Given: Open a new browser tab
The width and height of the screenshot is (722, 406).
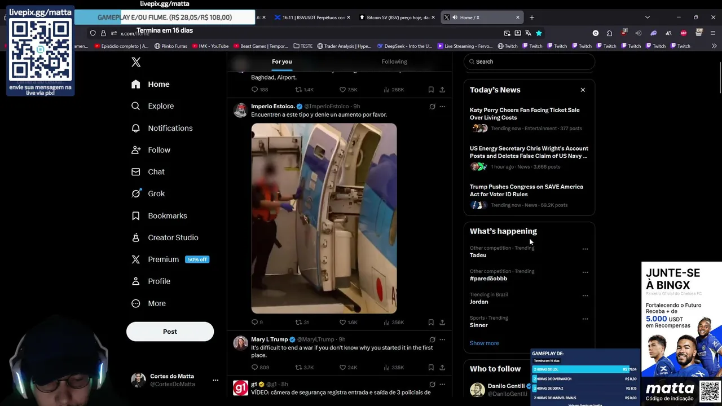Looking at the screenshot, I should click(x=531, y=17).
